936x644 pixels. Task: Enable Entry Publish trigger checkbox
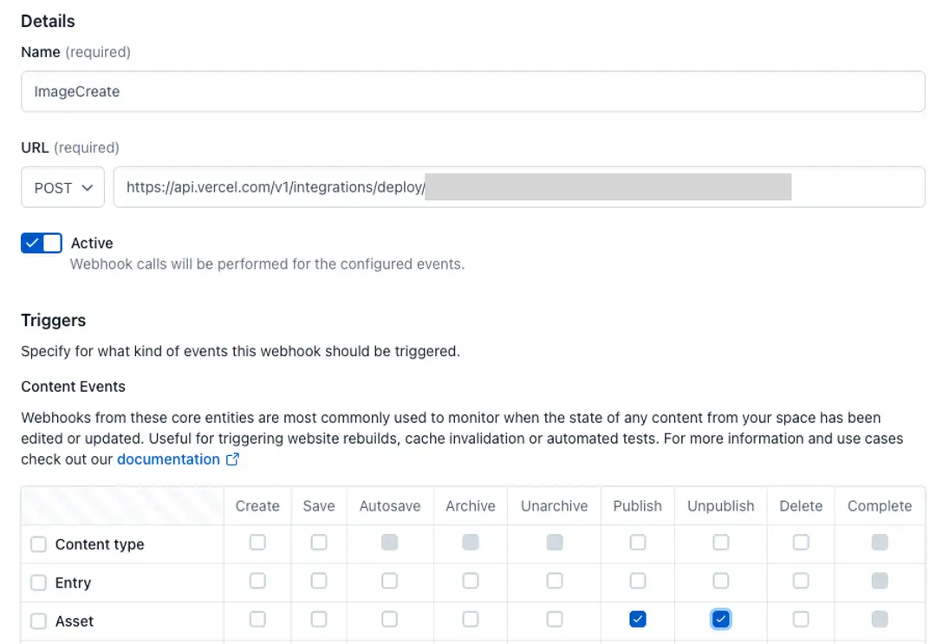[638, 581]
